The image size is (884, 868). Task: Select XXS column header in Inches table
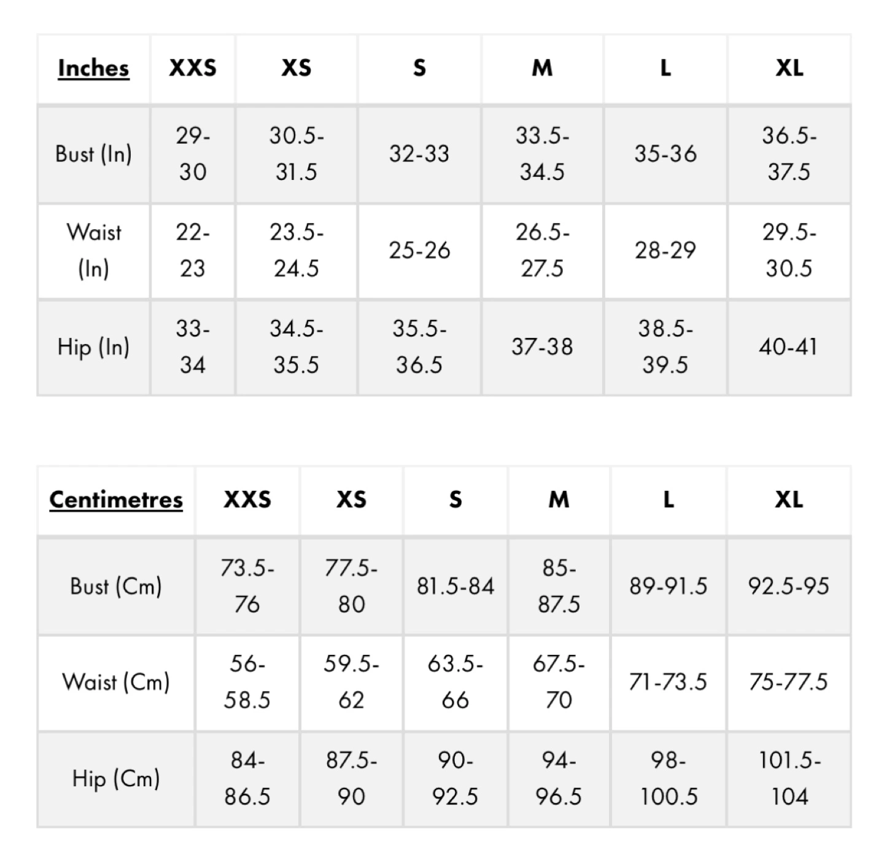[193, 68]
